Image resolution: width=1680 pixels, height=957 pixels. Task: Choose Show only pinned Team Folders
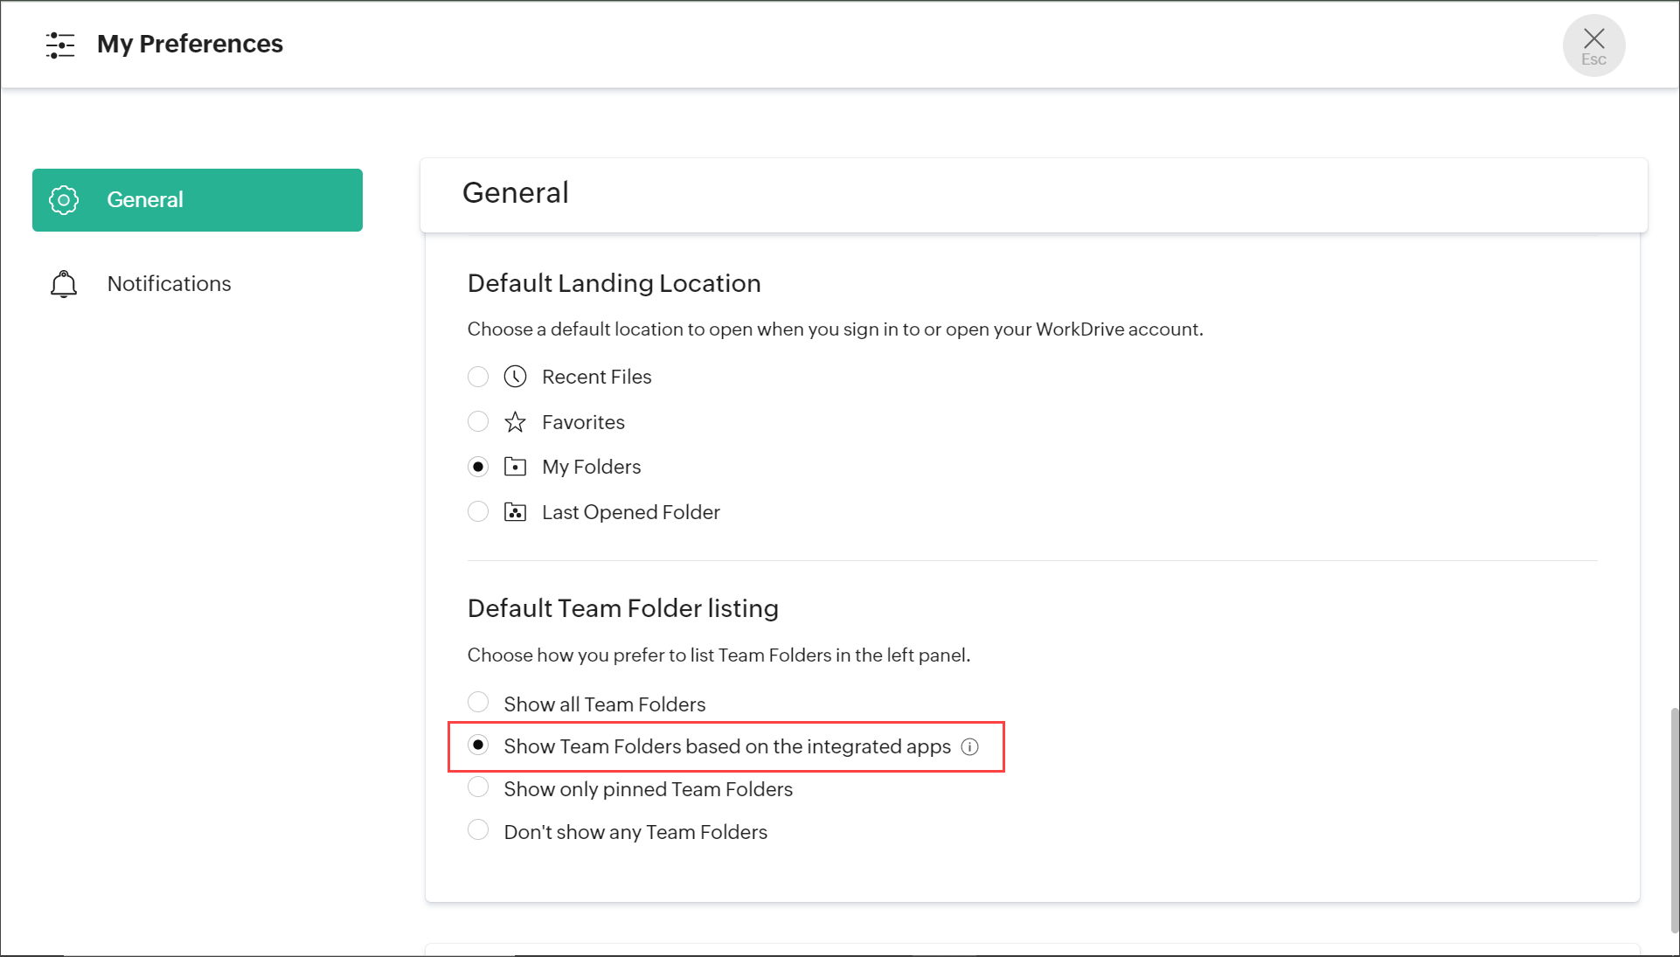pyautogui.click(x=478, y=787)
